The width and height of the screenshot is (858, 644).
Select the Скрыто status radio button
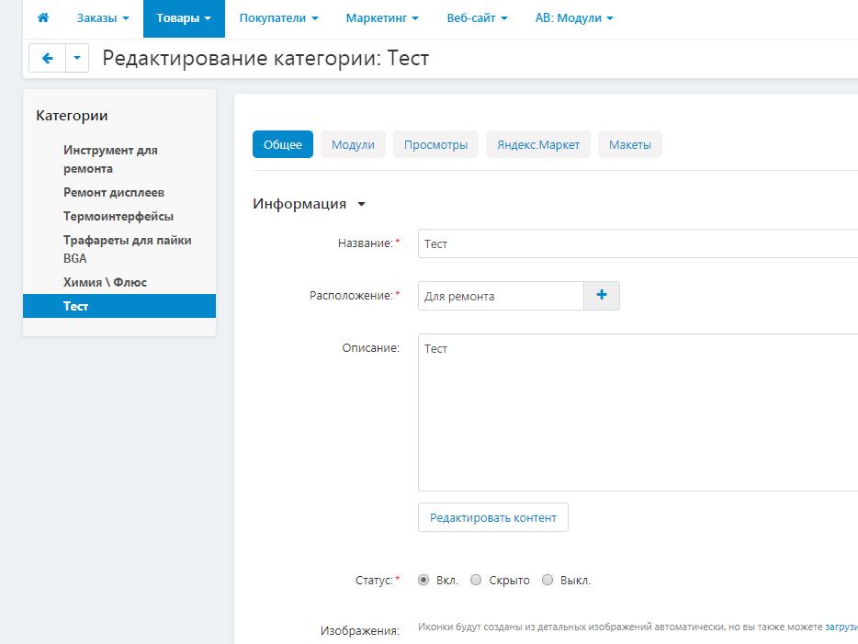pyautogui.click(x=476, y=580)
